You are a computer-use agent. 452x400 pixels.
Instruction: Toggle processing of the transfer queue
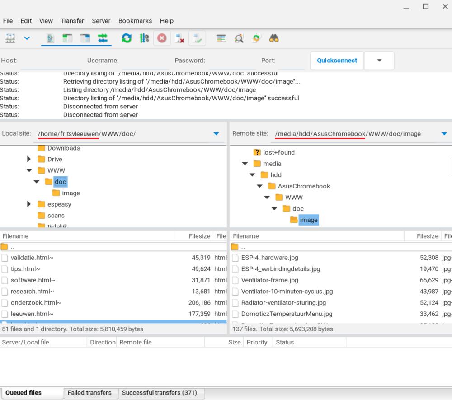click(x=144, y=38)
